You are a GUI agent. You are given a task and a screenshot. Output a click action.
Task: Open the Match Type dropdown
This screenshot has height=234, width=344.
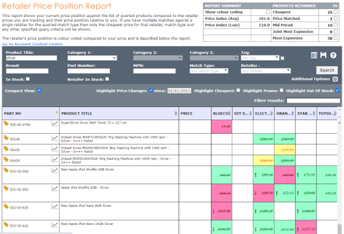[x=209, y=71]
